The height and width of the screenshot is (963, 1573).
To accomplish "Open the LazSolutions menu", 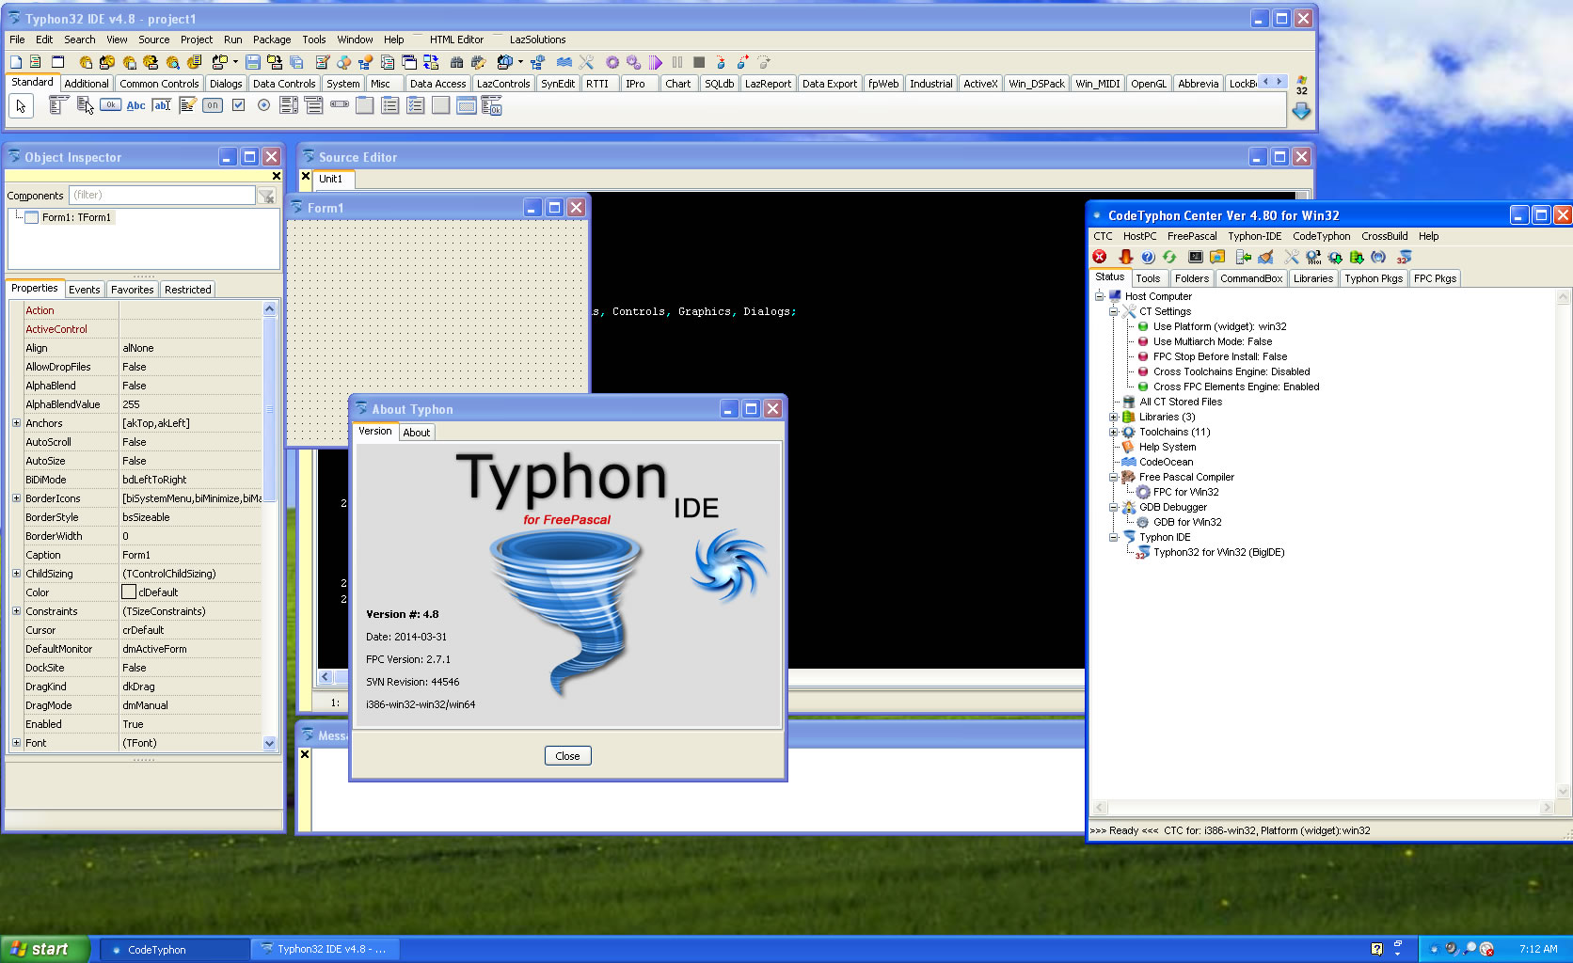I will click(x=537, y=39).
